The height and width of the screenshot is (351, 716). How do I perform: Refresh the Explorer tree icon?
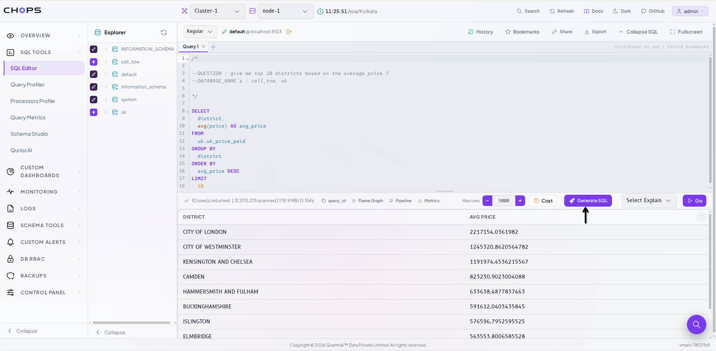pyautogui.click(x=164, y=32)
